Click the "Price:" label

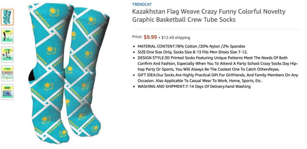pyautogui.click(x=137, y=37)
